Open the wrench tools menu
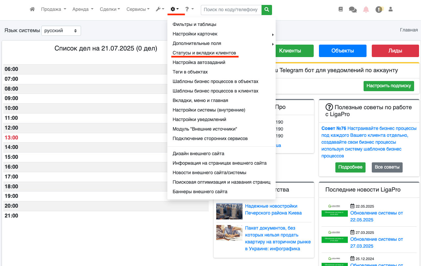421x266 pixels. pyautogui.click(x=160, y=10)
